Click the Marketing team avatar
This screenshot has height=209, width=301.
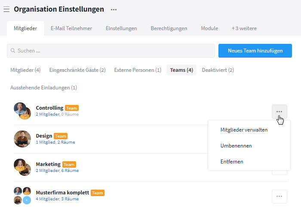click(x=22, y=167)
